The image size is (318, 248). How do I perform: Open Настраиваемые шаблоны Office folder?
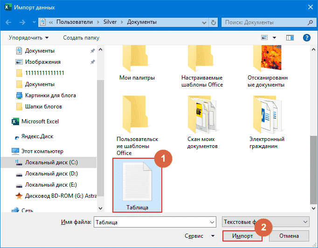pyautogui.click(x=202, y=67)
